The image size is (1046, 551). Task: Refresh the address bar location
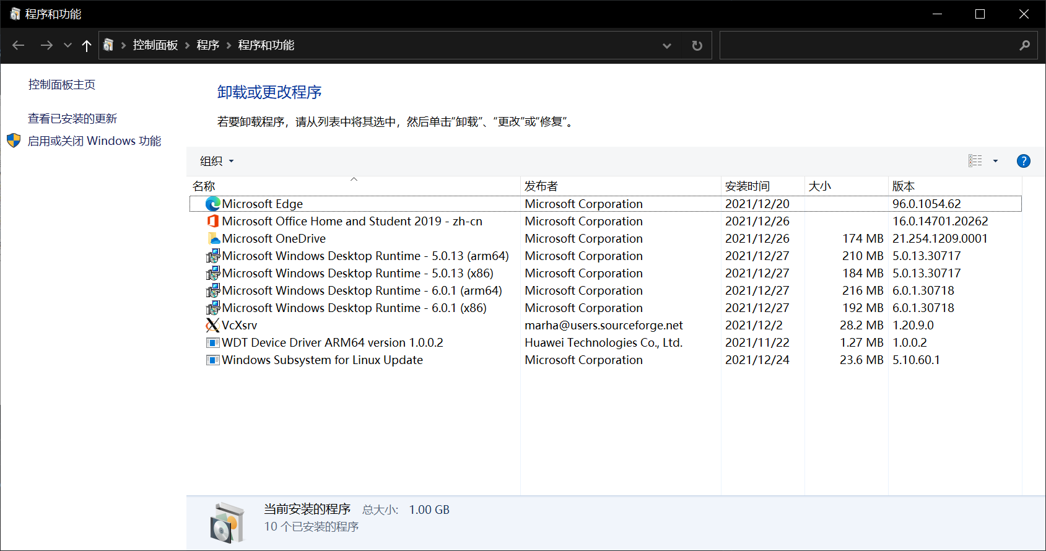697,45
